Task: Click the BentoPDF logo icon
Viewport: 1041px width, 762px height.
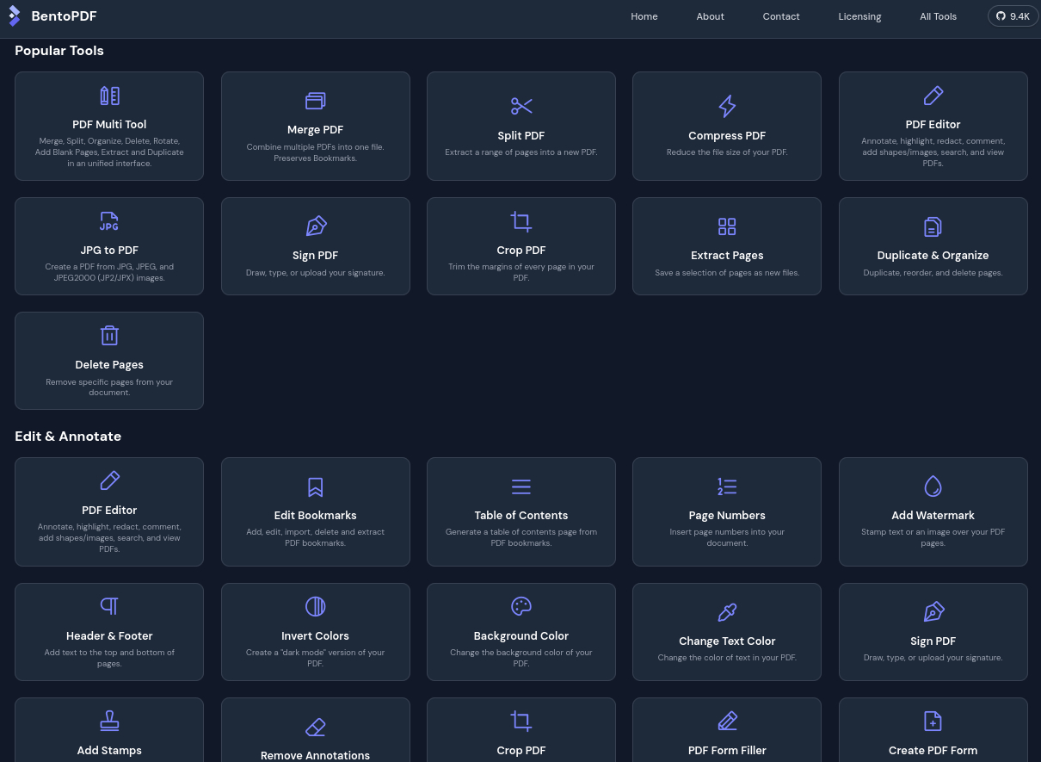Action: [15, 15]
